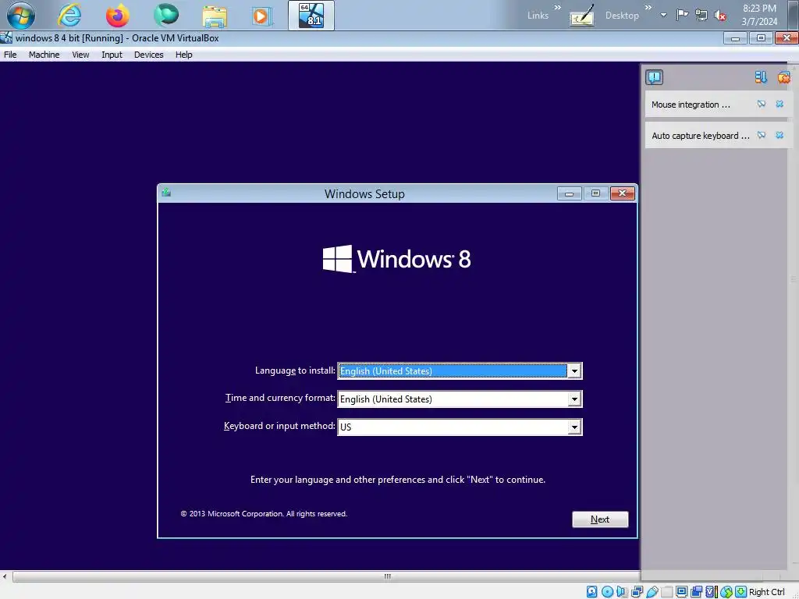Minimize the VirtualBox VM window
This screenshot has height=599, width=799.
click(735, 38)
